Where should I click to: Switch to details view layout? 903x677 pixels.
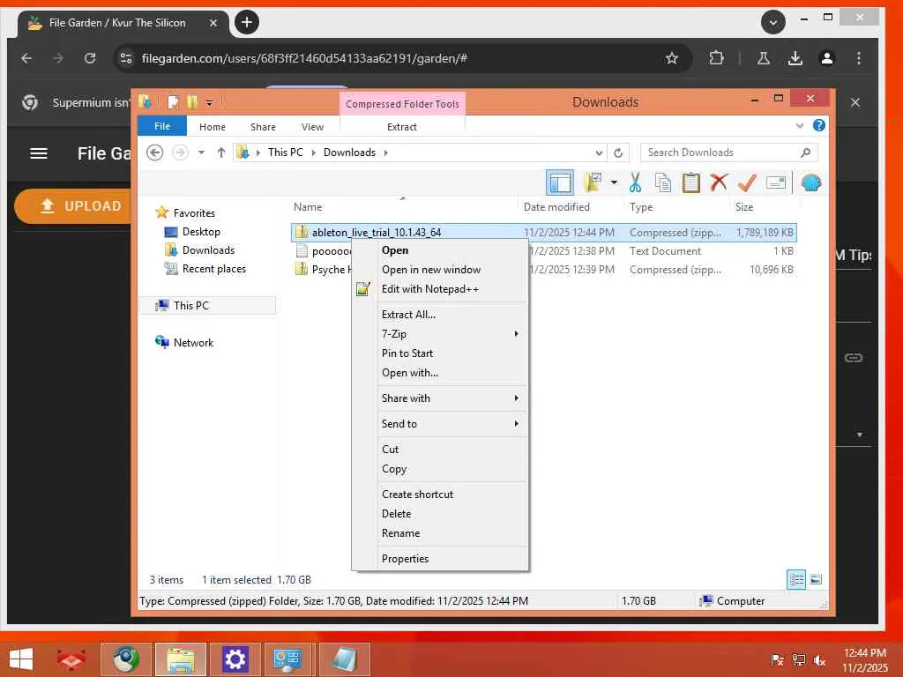tap(796, 580)
